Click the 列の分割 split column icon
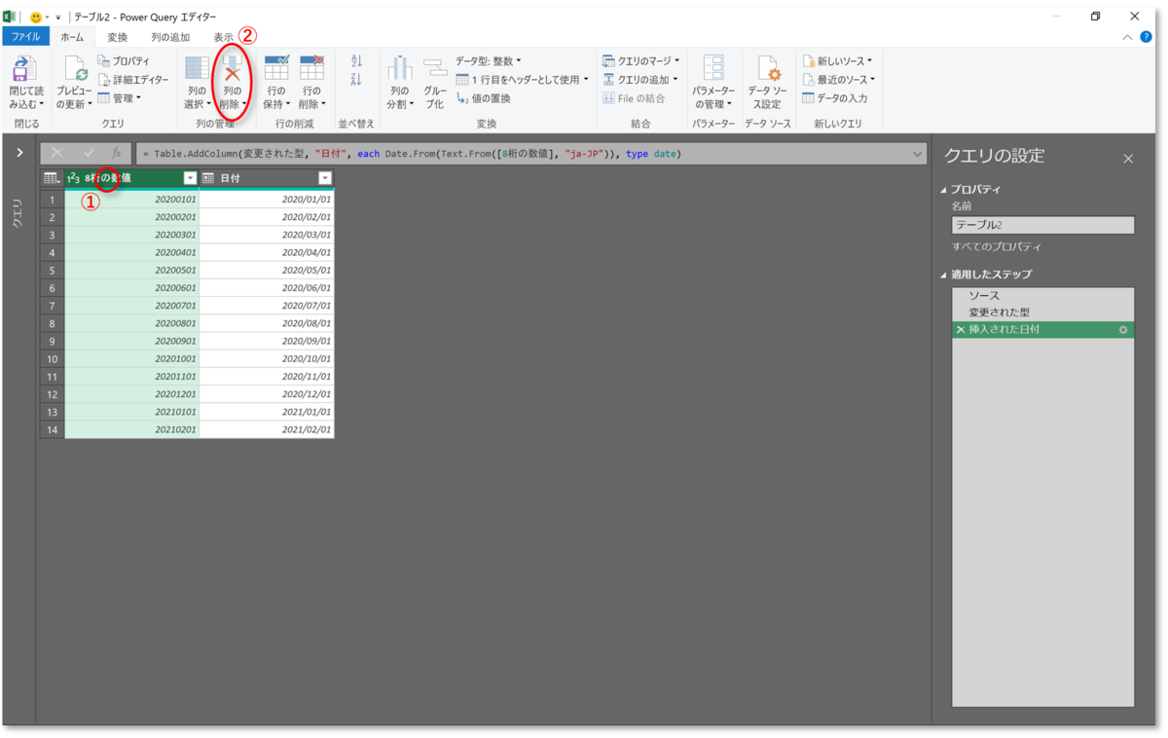 pos(400,68)
